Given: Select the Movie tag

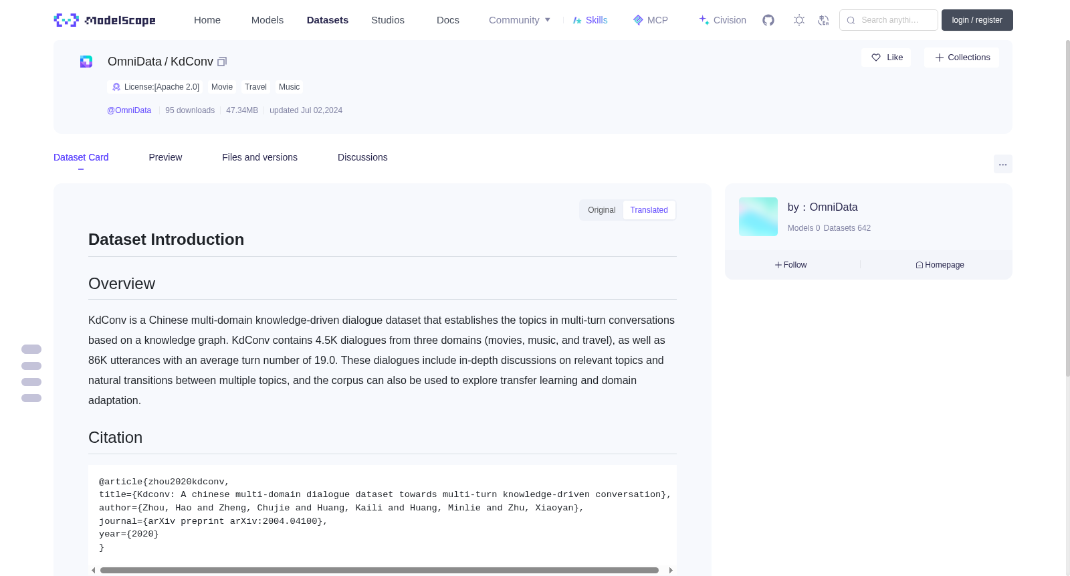Looking at the screenshot, I should (x=222, y=87).
